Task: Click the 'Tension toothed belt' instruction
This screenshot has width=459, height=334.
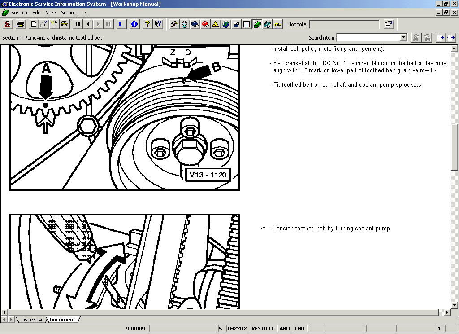Action: coord(330,229)
